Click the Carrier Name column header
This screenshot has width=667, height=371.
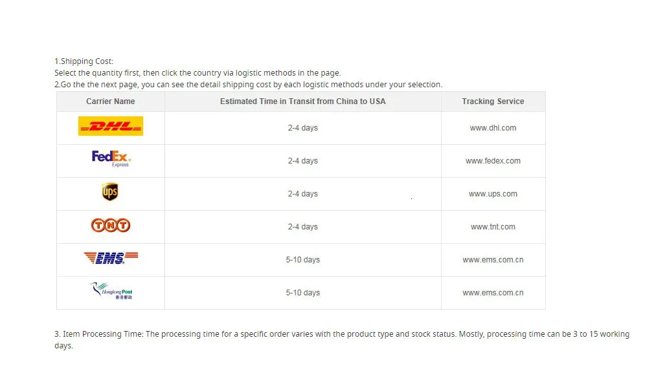click(x=111, y=101)
